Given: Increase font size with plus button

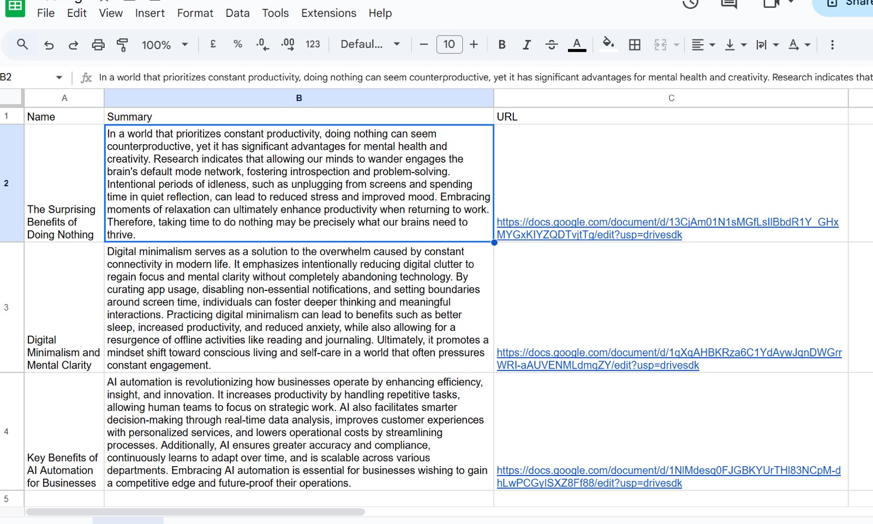Looking at the screenshot, I should (x=474, y=45).
